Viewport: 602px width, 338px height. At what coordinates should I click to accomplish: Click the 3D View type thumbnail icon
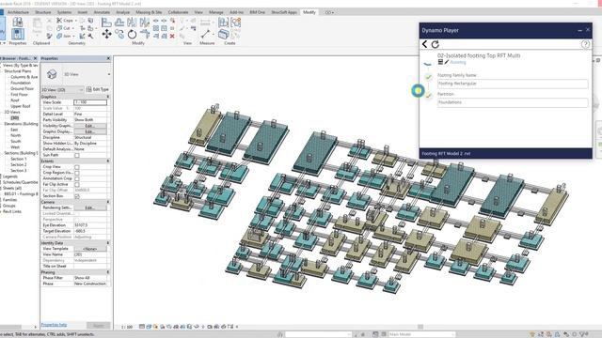53,74
